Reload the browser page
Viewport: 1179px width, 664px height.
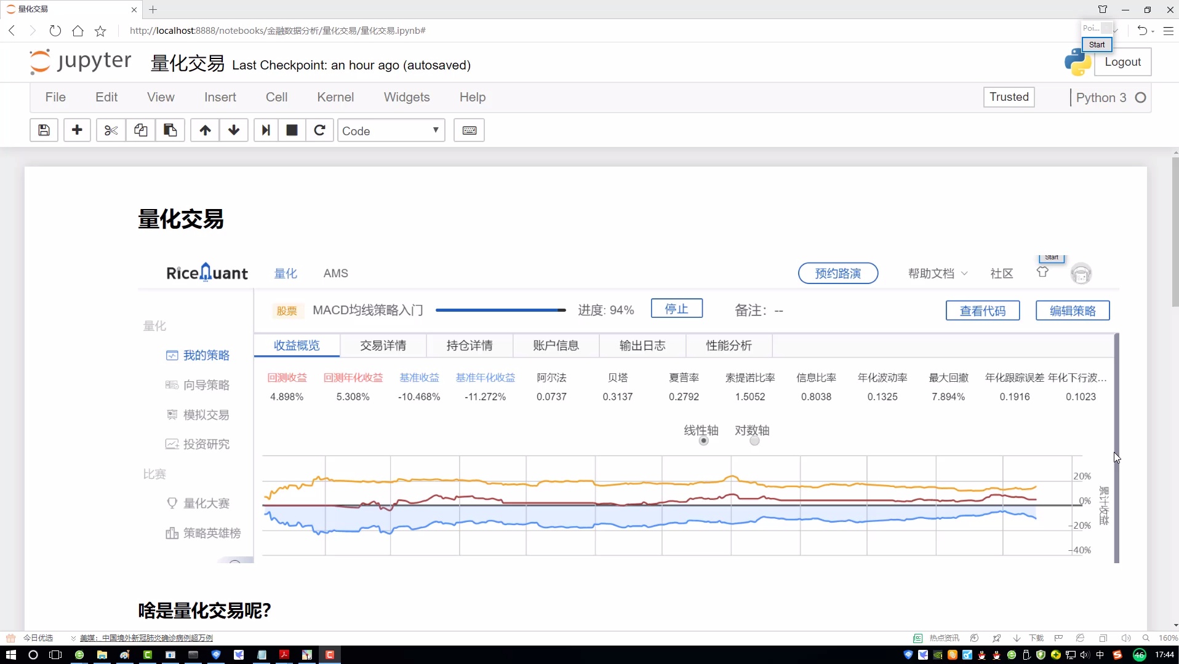click(x=55, y=31)
